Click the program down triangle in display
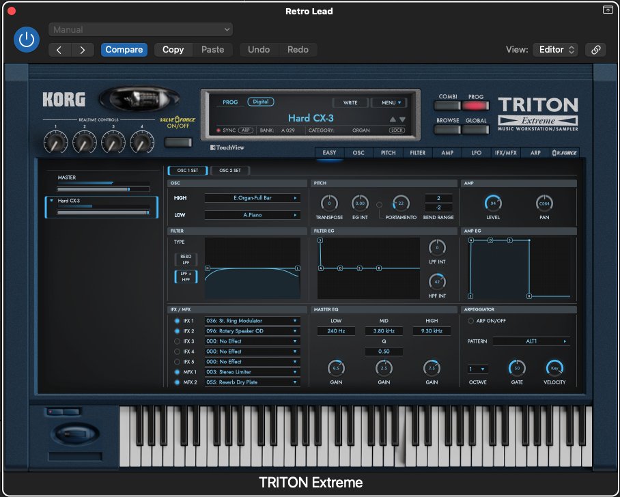The width and height of the screenshot is (620, 497). pyautogui.click(x=402, y=119)
